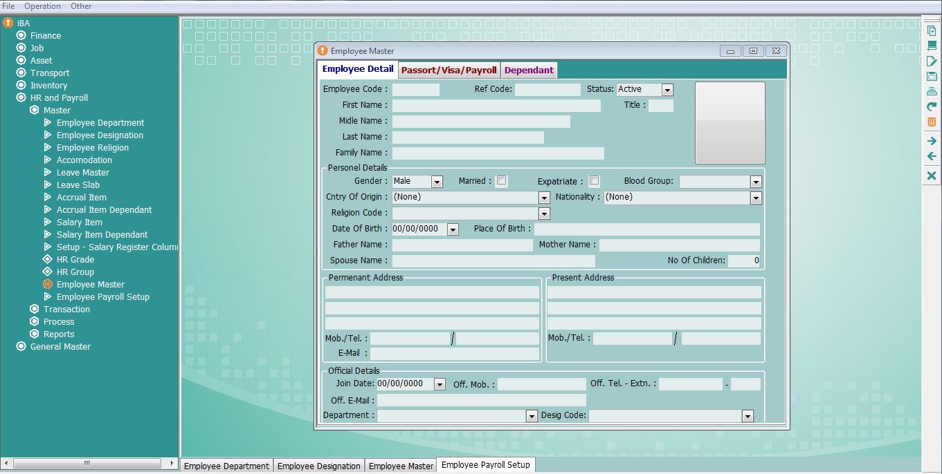Screen dimensions: 942x474
Task: Open the Status dropdown
Action: tap(667, 90)
